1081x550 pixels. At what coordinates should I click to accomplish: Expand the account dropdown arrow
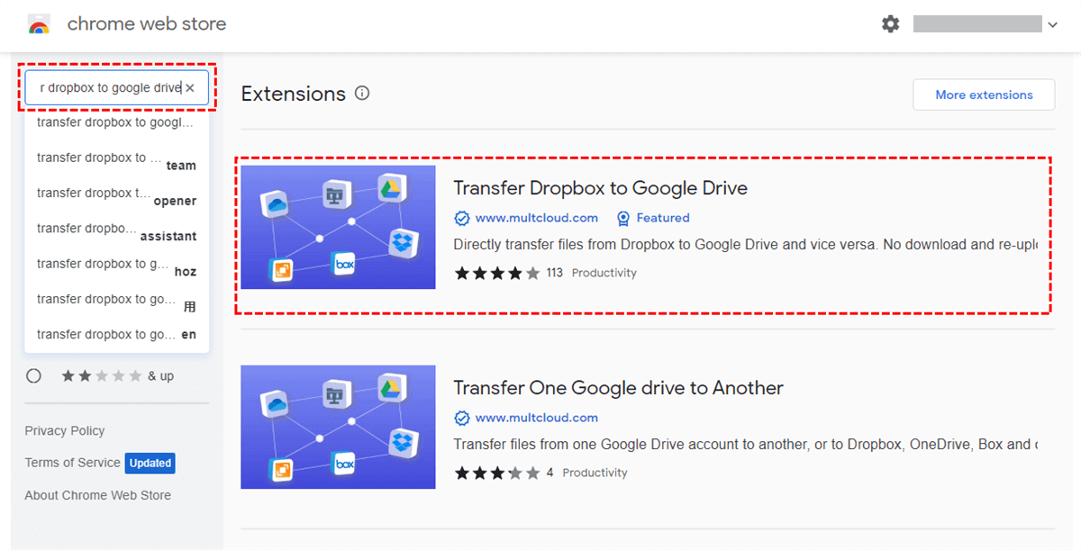tap(1052, 25)
